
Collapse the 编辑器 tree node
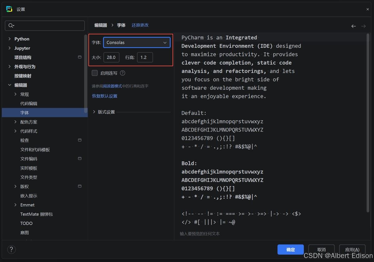[x=9, y=85]
